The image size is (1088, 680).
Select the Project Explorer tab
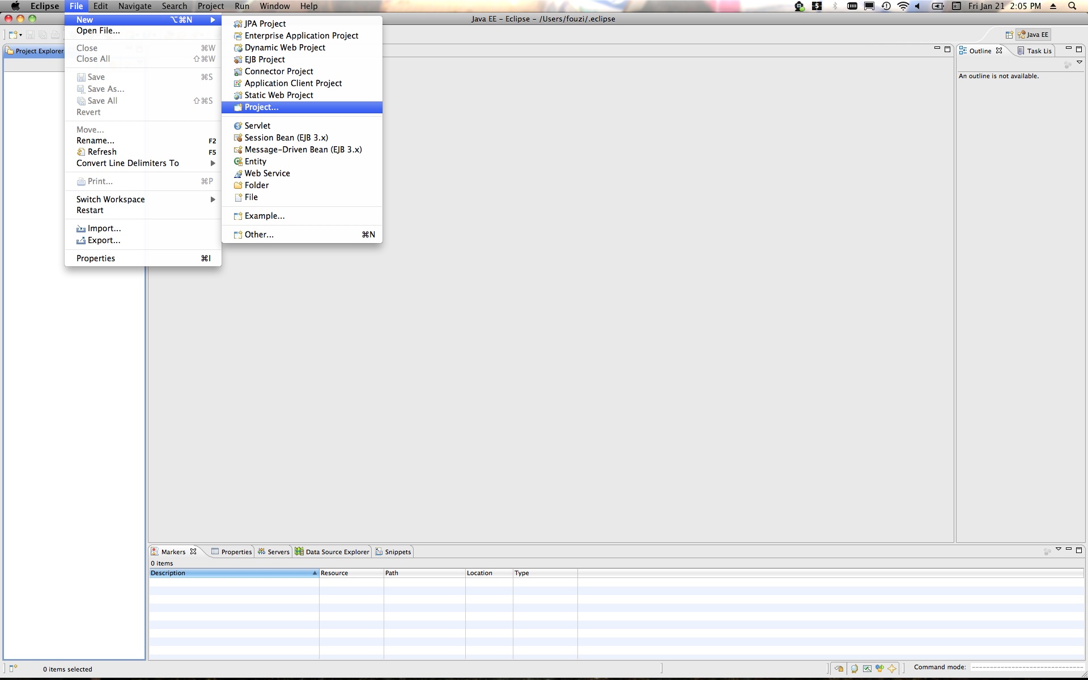coord(35,51)
